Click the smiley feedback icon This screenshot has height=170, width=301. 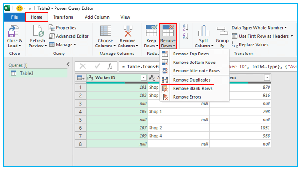click(x=19, y=8)
